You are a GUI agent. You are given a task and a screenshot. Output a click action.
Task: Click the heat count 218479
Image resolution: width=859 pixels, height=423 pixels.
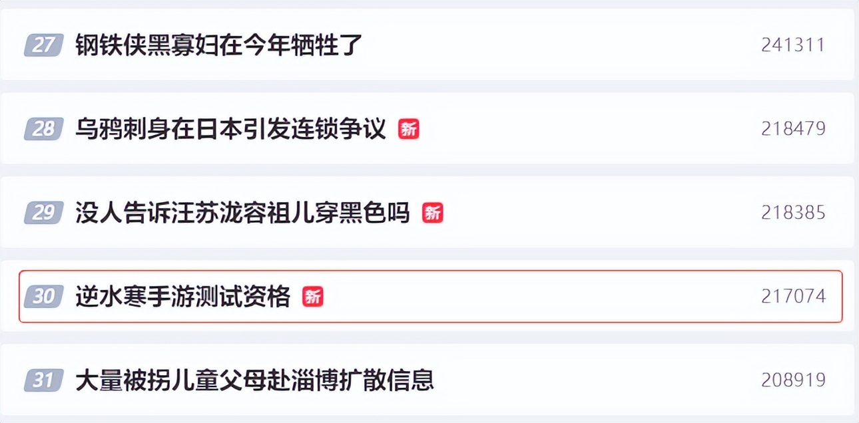793,128
